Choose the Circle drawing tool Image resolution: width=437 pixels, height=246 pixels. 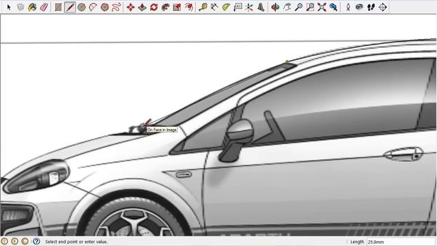pos(81,8)
